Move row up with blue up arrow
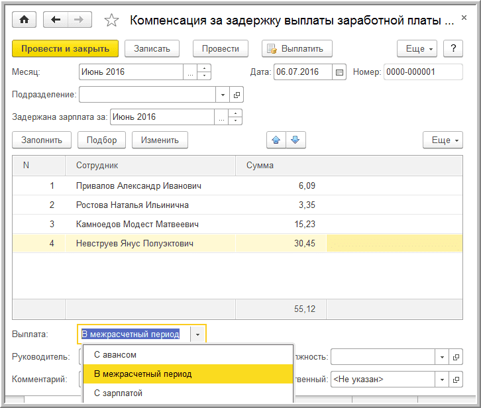Screen dimensions: 481x408 pos(276,140)
